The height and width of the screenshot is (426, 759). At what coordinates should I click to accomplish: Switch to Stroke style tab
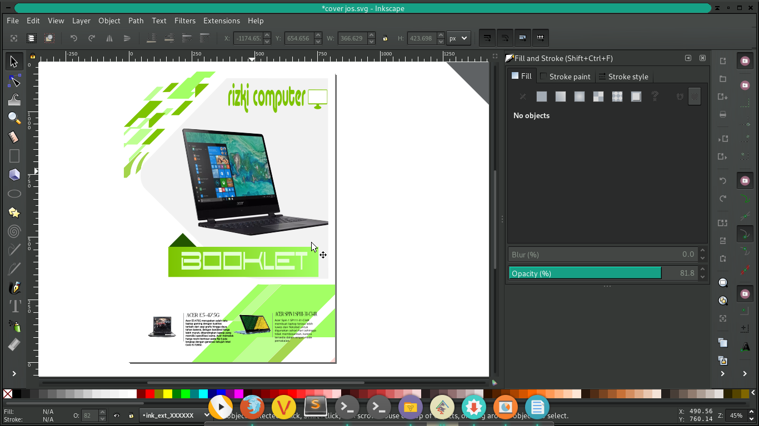click(x=623, y=77)
